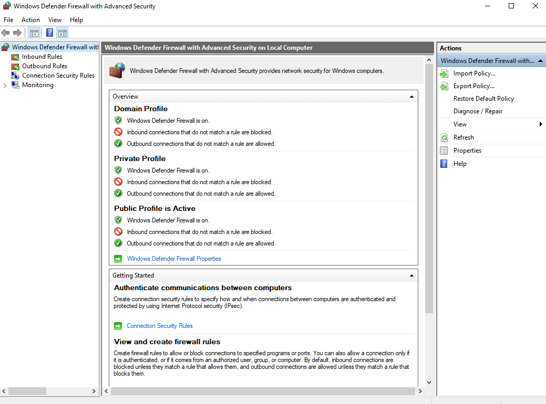Open the Action menu
The width and height of the screenshot is (546, 404).
[x=30, y=19]
